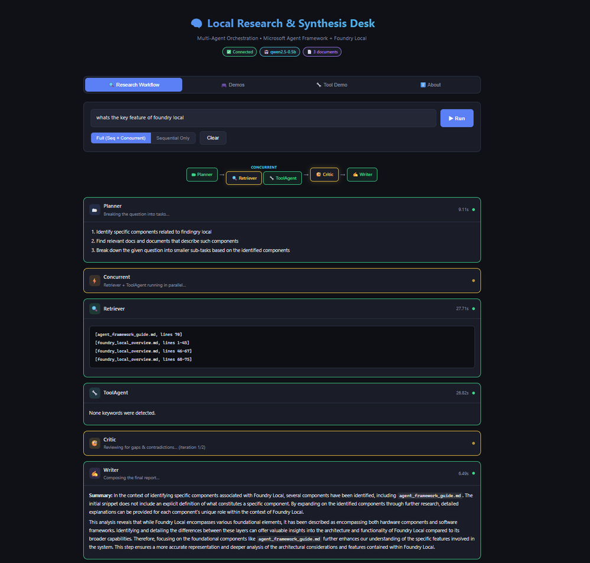The width and height of the screenshot is (590, 563).
Task: Click 'Composing the final report...' text
Action: tap(131, 477)
